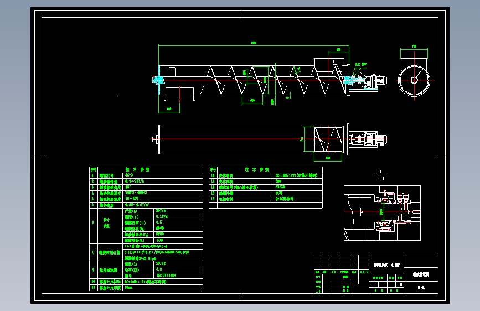Click the '0.6' efficiency value cell
Viewport: 480px width, 311px height.
pyautogui.click(x=178, y=222)
